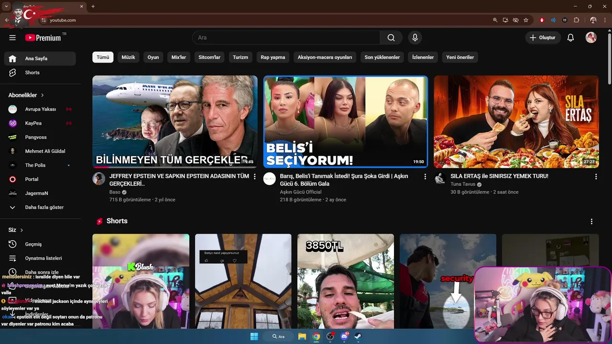Open Pangvoss channel subscription
Image resolution: width=612 pixels, height=344 pixels.
[x=40, y=137]
